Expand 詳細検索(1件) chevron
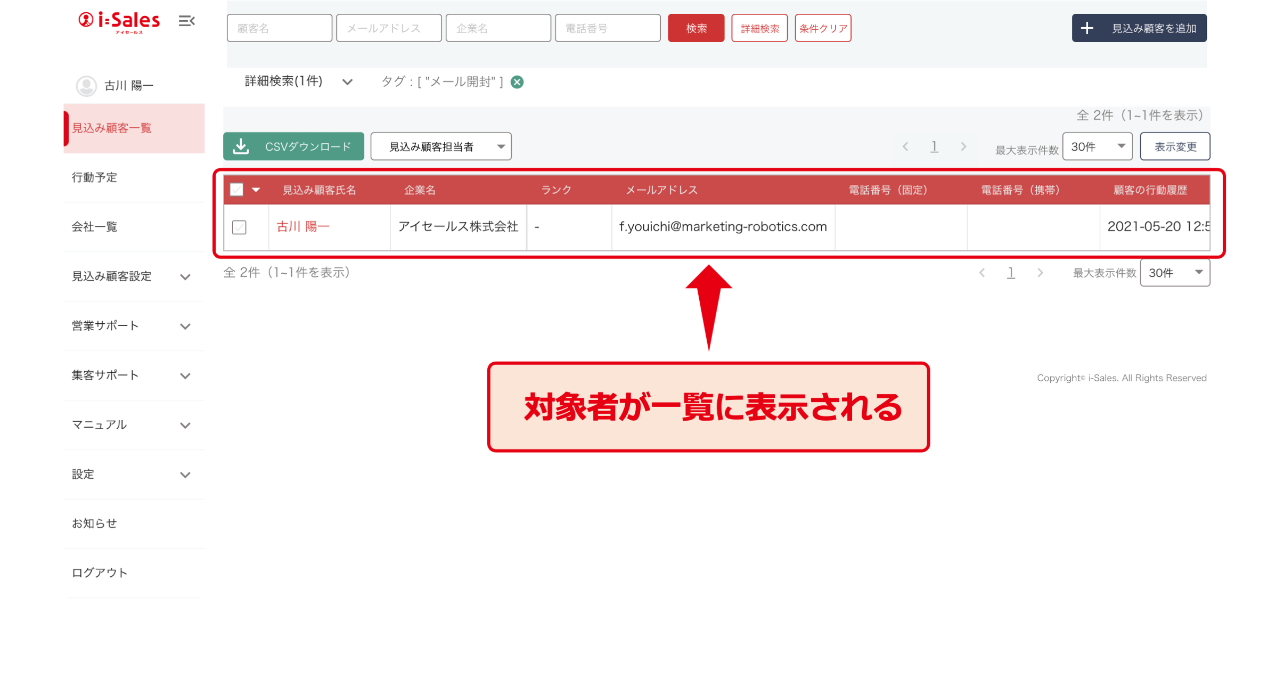The width and height of the screenshot is (1268, 695). pos(347,82)
